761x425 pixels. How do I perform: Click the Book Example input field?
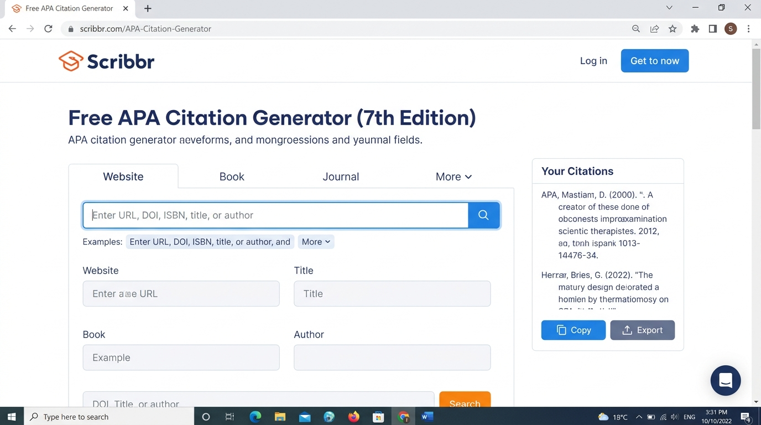[x=181, y=357]
